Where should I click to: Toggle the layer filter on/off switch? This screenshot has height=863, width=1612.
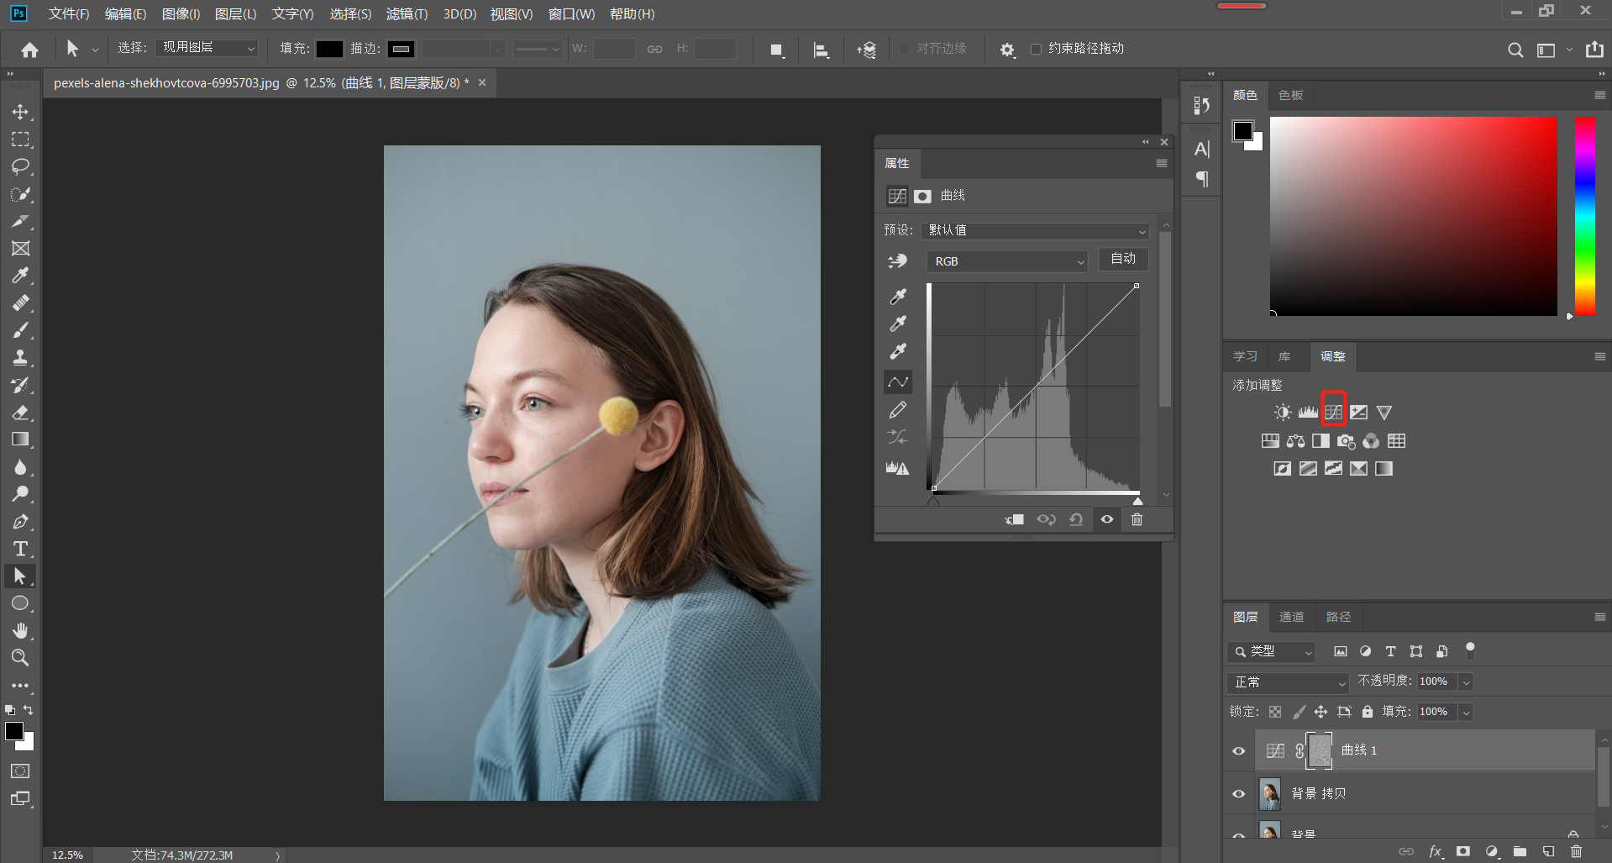[x=1470, y=650]
